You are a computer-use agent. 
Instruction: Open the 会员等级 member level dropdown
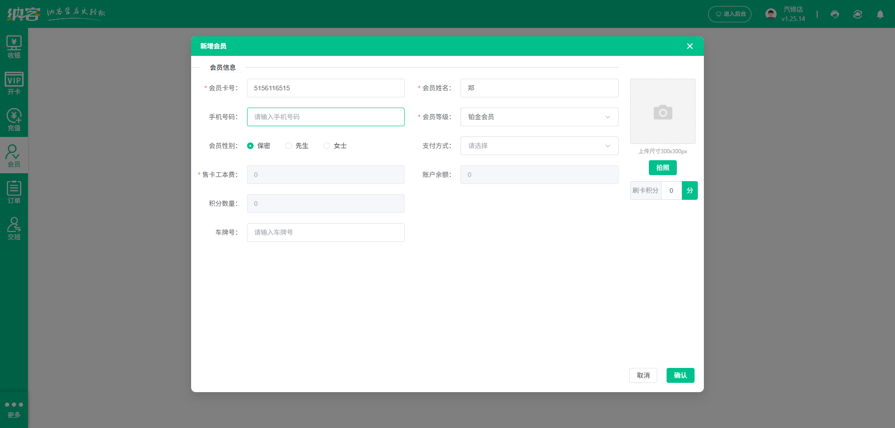click(539, 117)
